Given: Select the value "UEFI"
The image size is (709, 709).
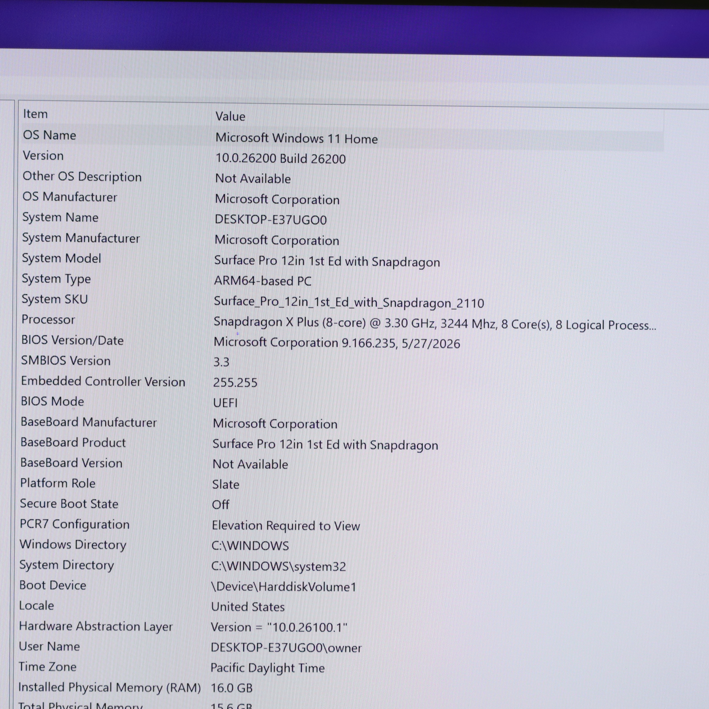Looking at the screenshot, I should click(225, 403).
